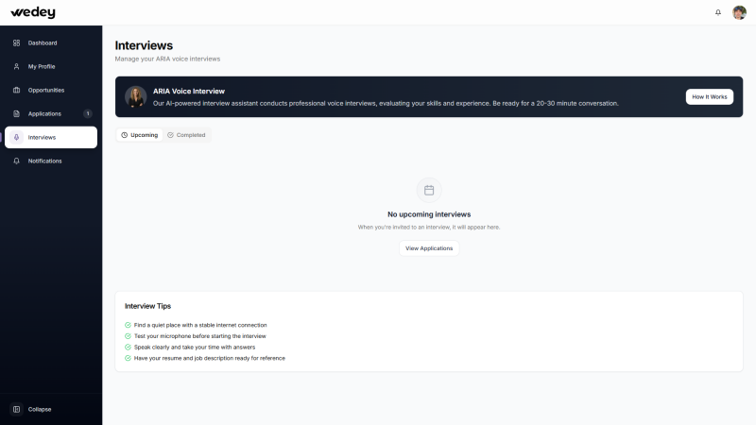Go to Opportunities in sidebar

pyautogui.click(x=46, y=90)
